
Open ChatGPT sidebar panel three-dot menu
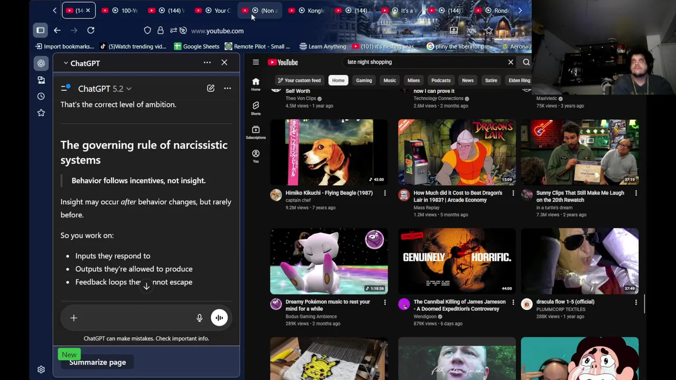(207, 63)
